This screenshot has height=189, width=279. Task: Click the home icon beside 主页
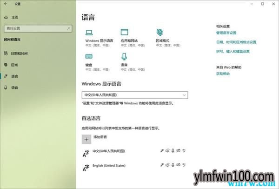[6, 17]
